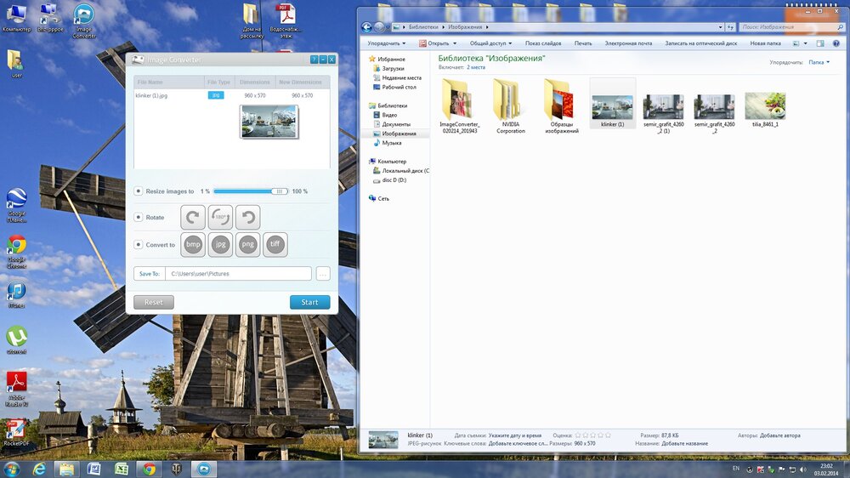Click the resize percentage slider handle
This screenshot has height=478, width=850.
pyautogui.click(x=278, y=191)
